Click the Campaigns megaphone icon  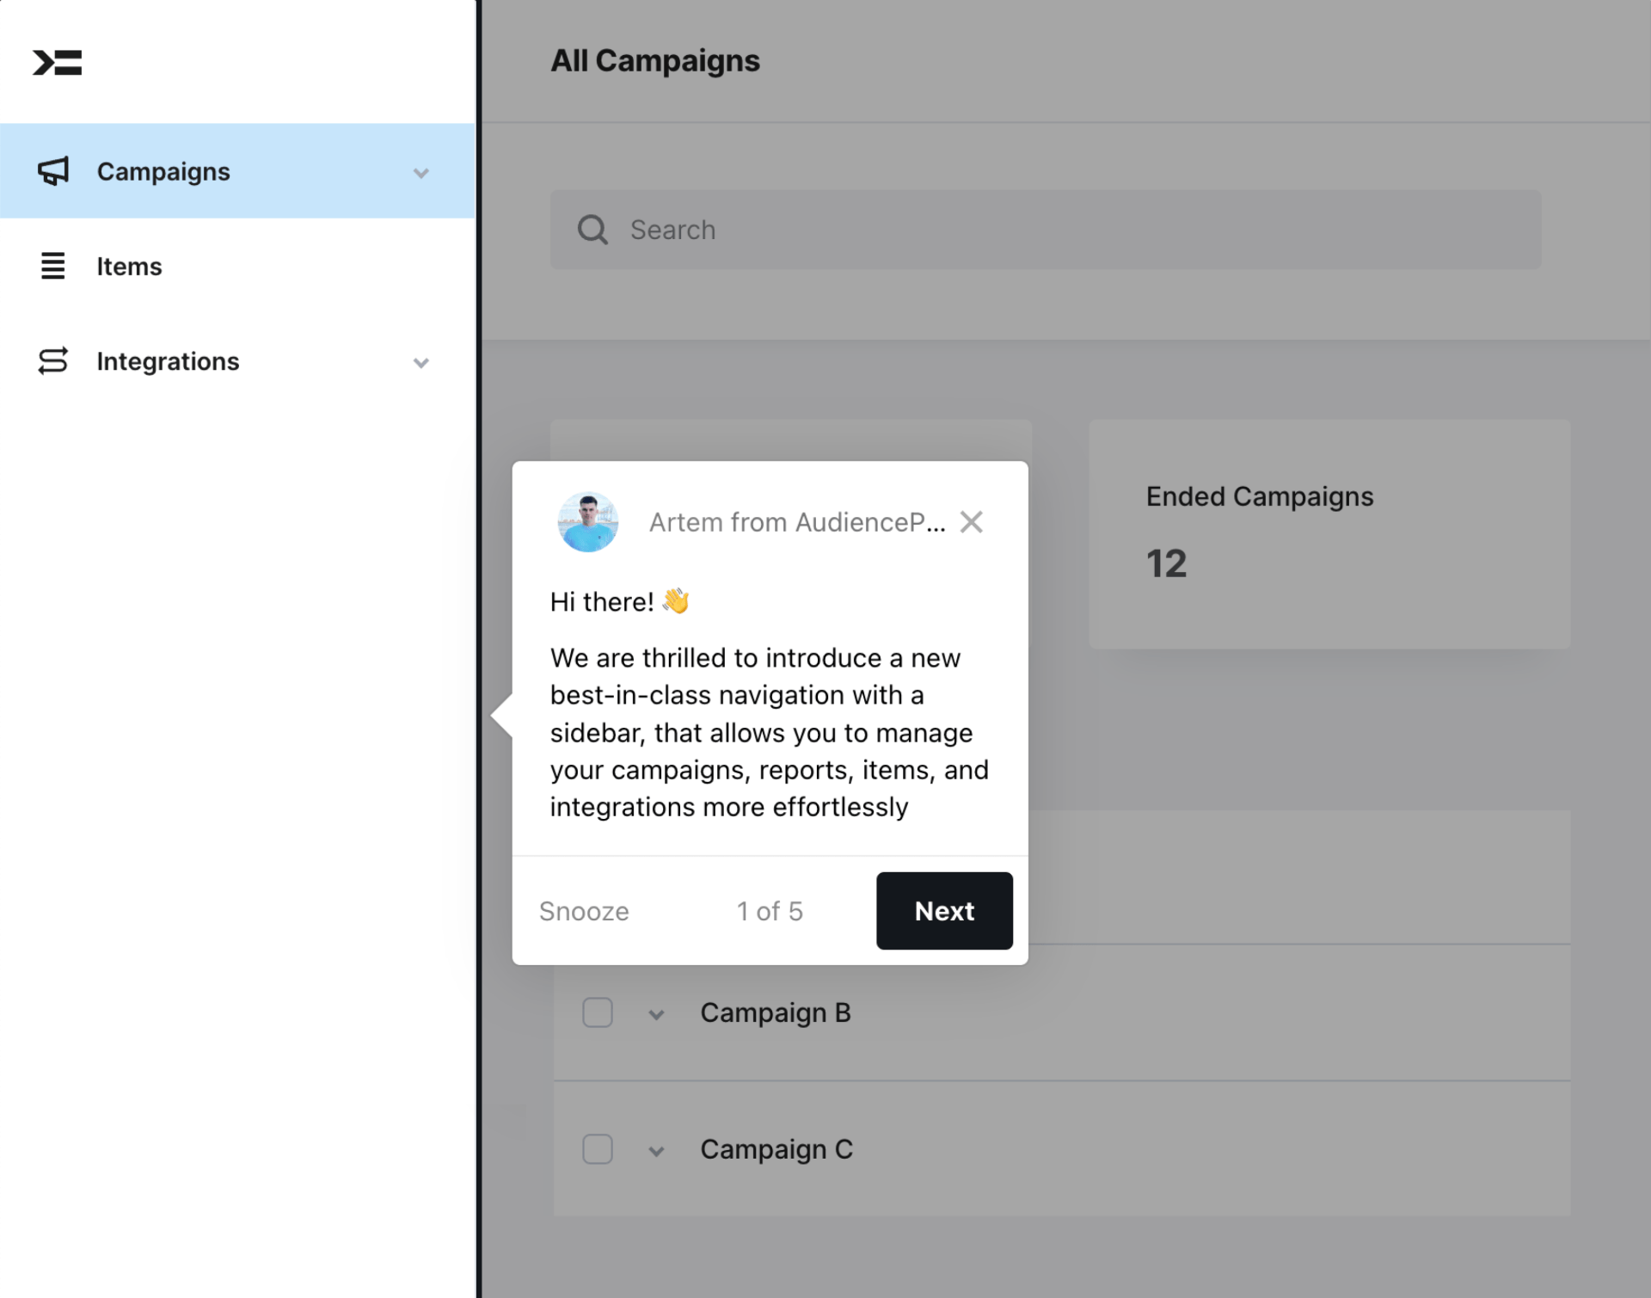[x=53, y=171]
